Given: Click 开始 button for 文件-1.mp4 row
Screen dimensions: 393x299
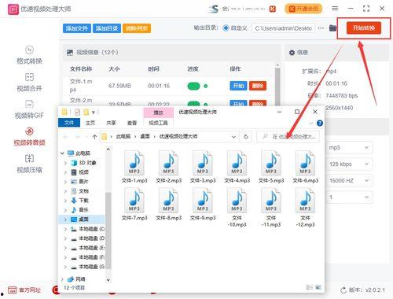Looking at the screenshot, I should pyautogui.click(x=238, y=86).
